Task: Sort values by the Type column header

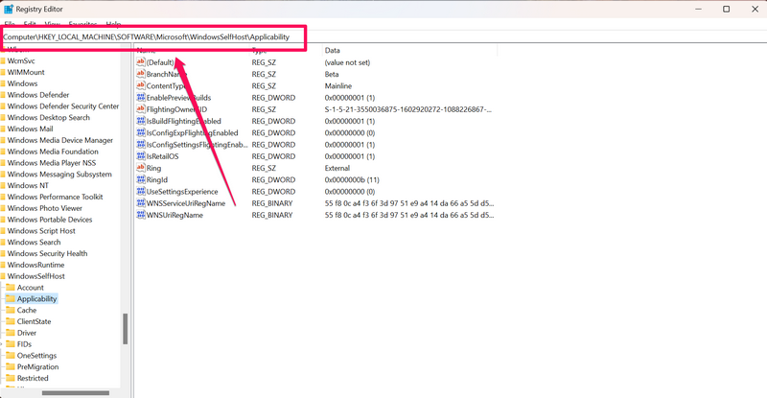Action: tap(260, 50)
